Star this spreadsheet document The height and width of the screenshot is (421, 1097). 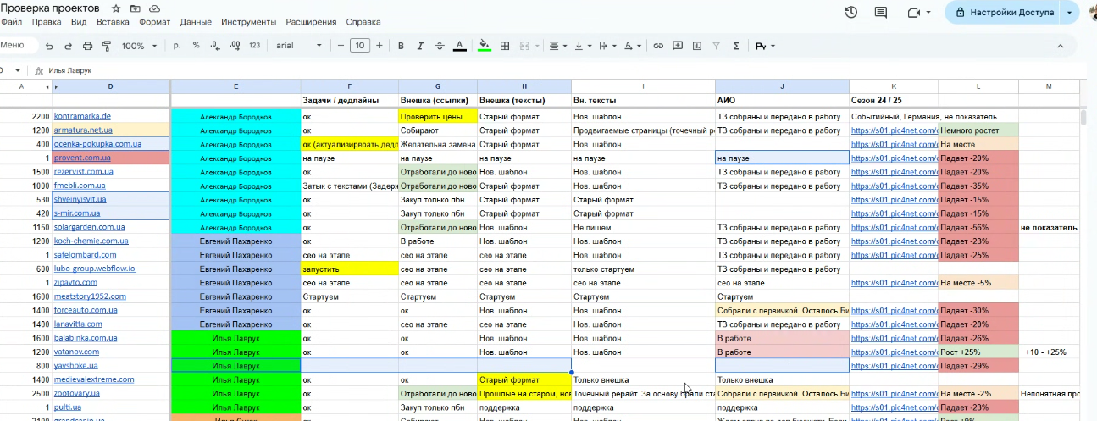pyautogui.click(x=115, y=8)
